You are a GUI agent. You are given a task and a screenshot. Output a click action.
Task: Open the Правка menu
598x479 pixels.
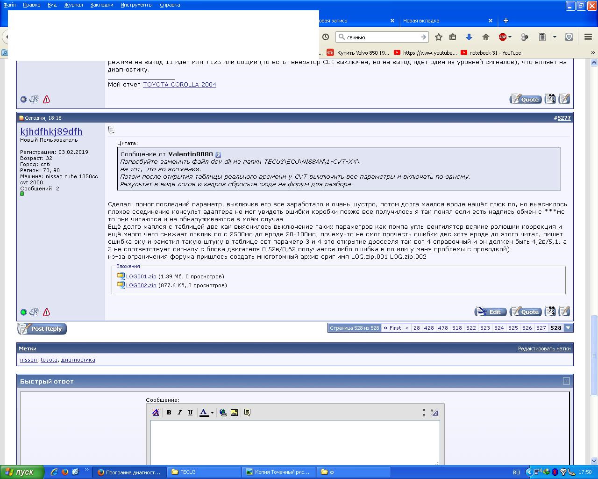[32, 5]
